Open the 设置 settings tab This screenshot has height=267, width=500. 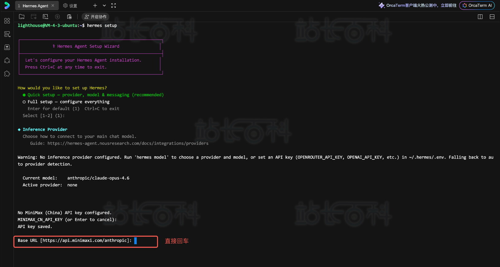coord(70,6)
